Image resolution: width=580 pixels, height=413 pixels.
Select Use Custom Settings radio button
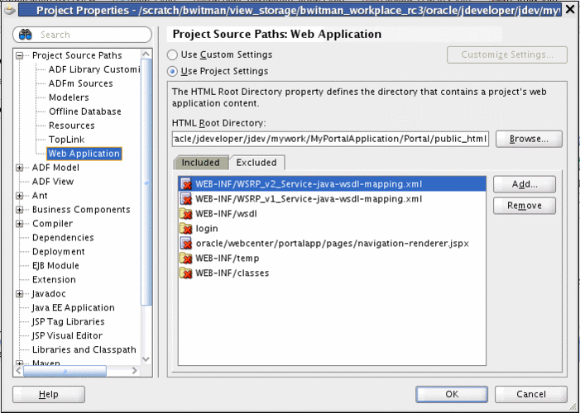click(x=172, y=55)
